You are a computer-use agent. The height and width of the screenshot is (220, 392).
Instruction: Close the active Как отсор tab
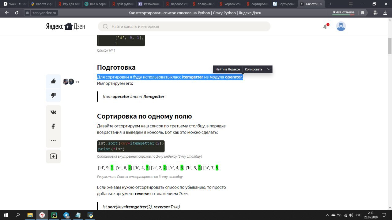(321, 4)
